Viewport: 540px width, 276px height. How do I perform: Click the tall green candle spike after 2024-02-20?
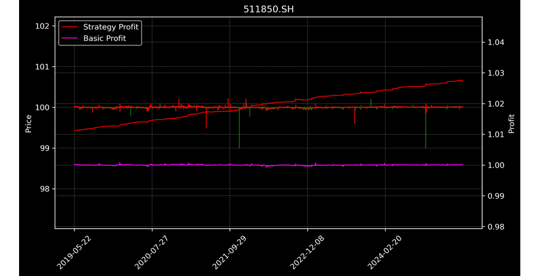pos(426,129)
